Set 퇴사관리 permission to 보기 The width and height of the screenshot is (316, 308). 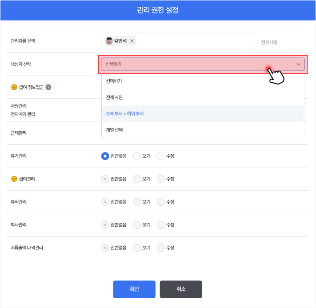pos(137,225)
